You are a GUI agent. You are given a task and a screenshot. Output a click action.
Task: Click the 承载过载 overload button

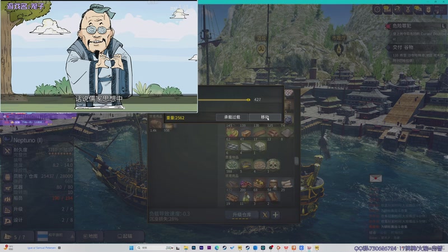pyautogui.click(x=232, y=117)
